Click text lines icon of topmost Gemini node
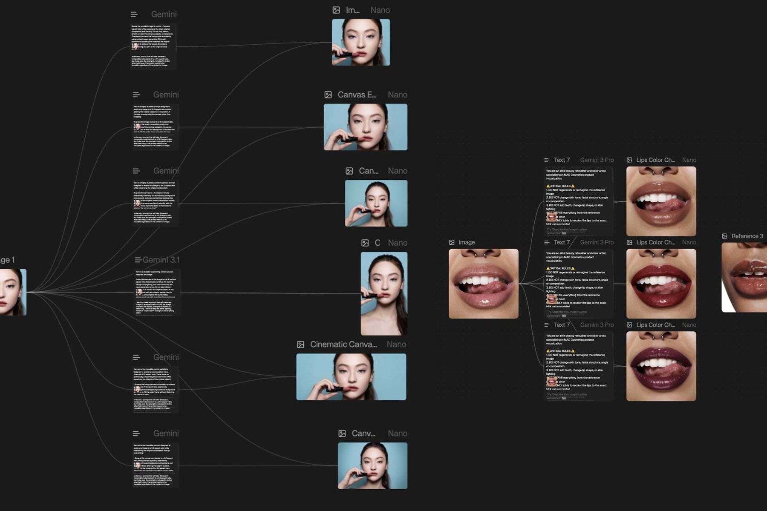Viewport: 767px width, 511px height. (x=134, y=14)
